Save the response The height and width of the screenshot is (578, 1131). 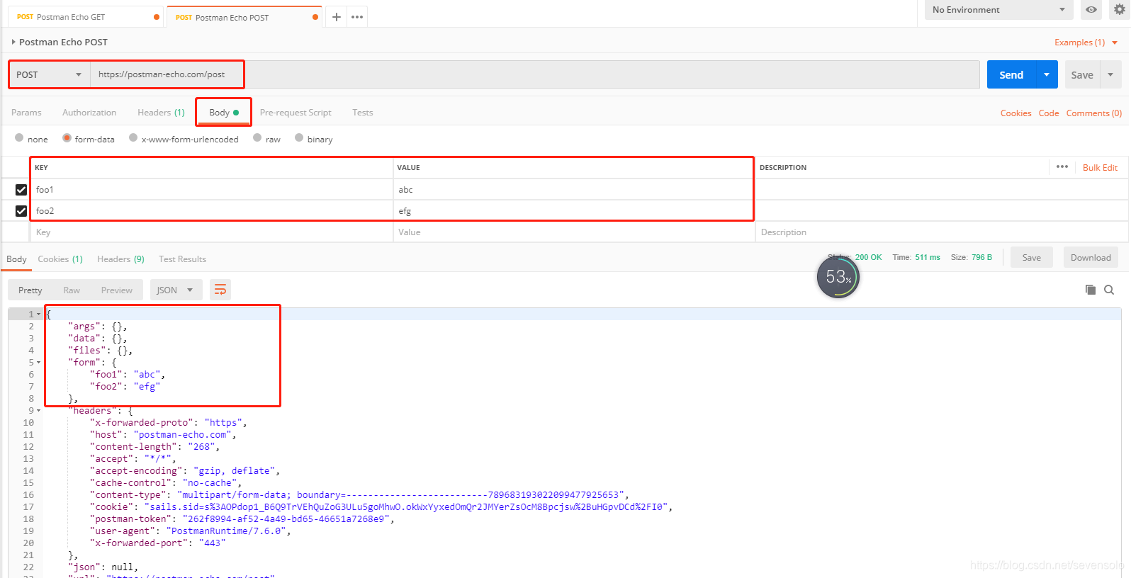click(1032, 258)
